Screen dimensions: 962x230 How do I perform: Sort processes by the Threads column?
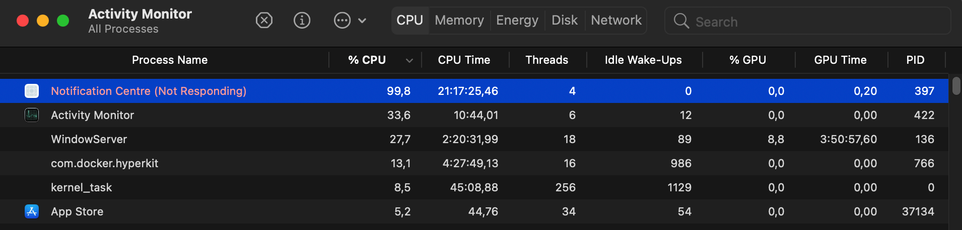[546, 60]
